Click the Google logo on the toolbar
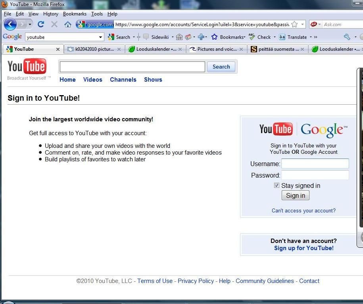Image resolution: width=363 pixels, height=304 pixels. pyautogui.click(x=12, y=37)
